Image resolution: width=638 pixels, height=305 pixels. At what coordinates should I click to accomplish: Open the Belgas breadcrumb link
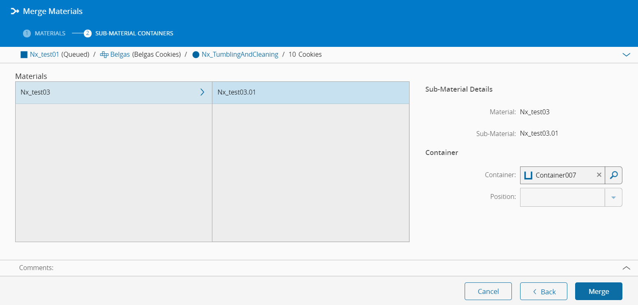[120, 54]
